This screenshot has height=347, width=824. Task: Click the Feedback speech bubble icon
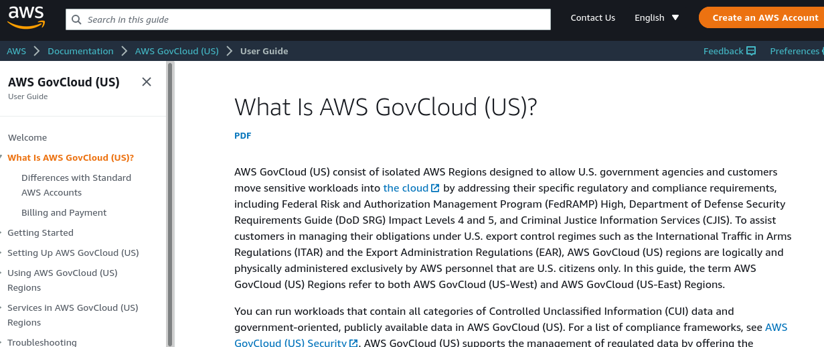click(x=751, y=51)
